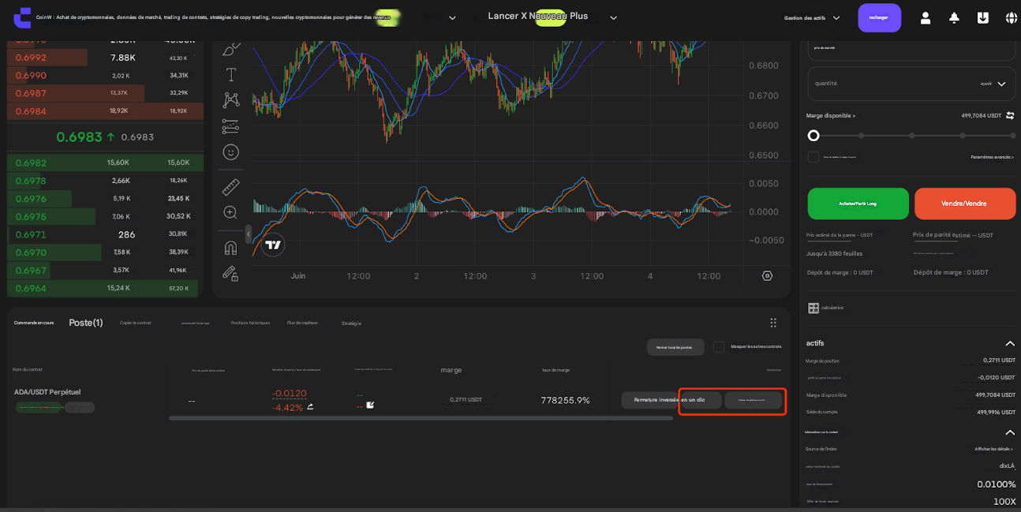
Task: Click the purple recharger button
Action: (879, 17)
